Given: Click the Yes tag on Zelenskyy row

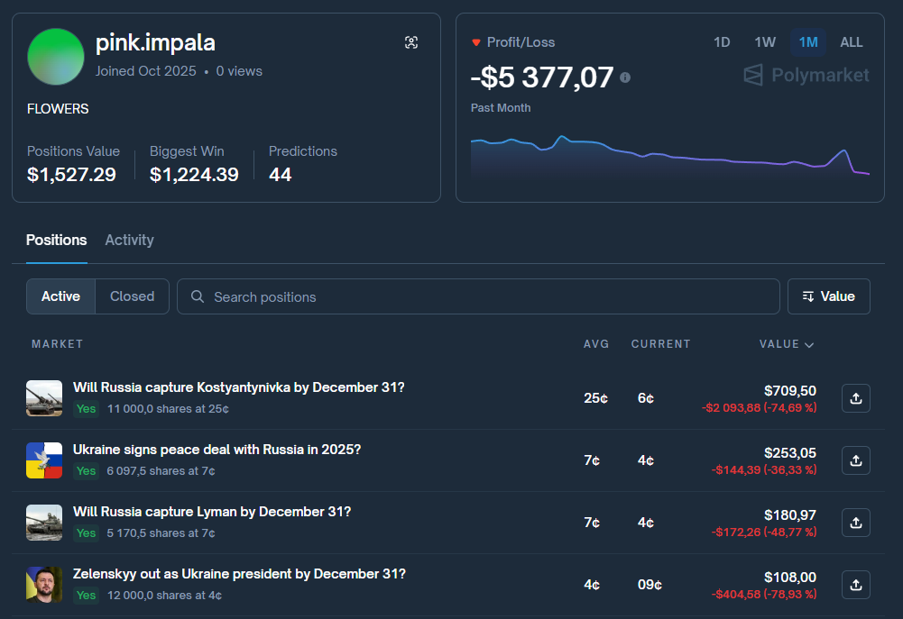Looking at the screenshot, I should point(86,595).
